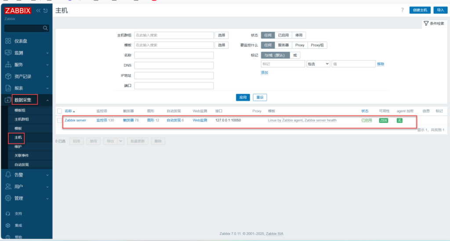Open the 包含 tag operator dropdown
450x241 pixels.
point(318,64)
